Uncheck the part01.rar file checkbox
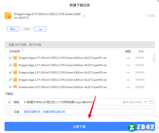Screen dimensions: 159x133 (x=10, y=58)
